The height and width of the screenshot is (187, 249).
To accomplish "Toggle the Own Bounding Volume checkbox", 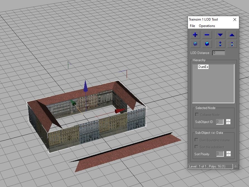I will point(196,140).
